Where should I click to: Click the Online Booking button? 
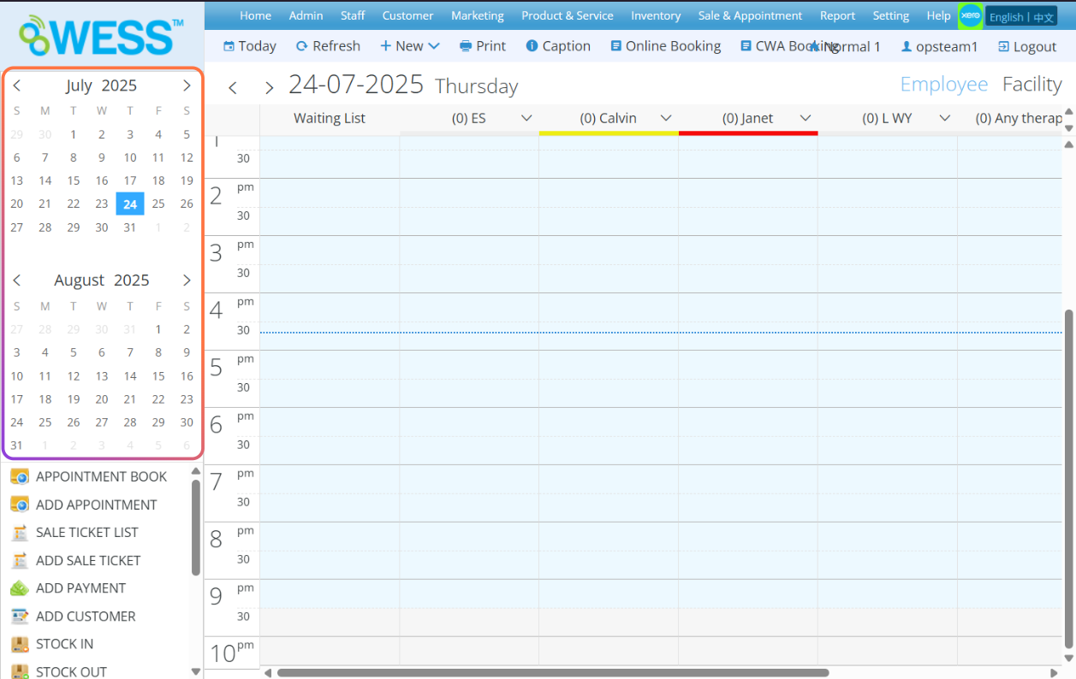tap(665, 46)
